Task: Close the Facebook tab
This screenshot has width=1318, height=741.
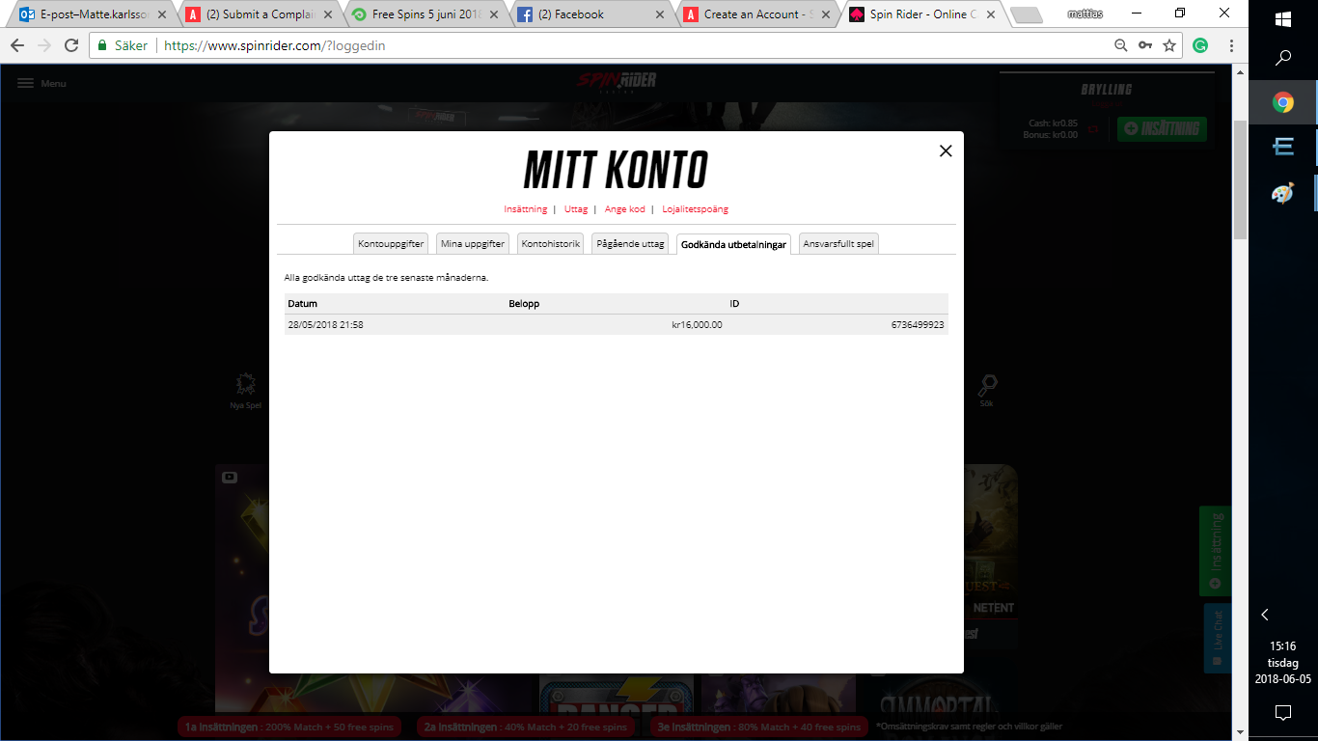Action: point(661,14)
